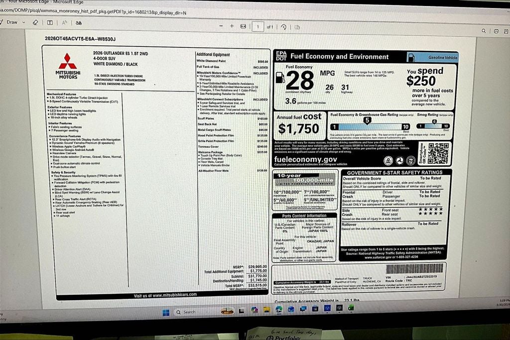The height and width of the screenshot is (340, 510).
Task: Zoom in with the plus button
Action: click(232, 26)
